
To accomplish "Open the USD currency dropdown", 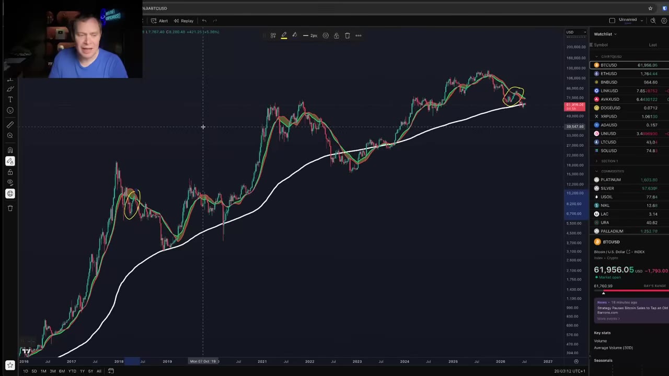I will click(576, 32).
